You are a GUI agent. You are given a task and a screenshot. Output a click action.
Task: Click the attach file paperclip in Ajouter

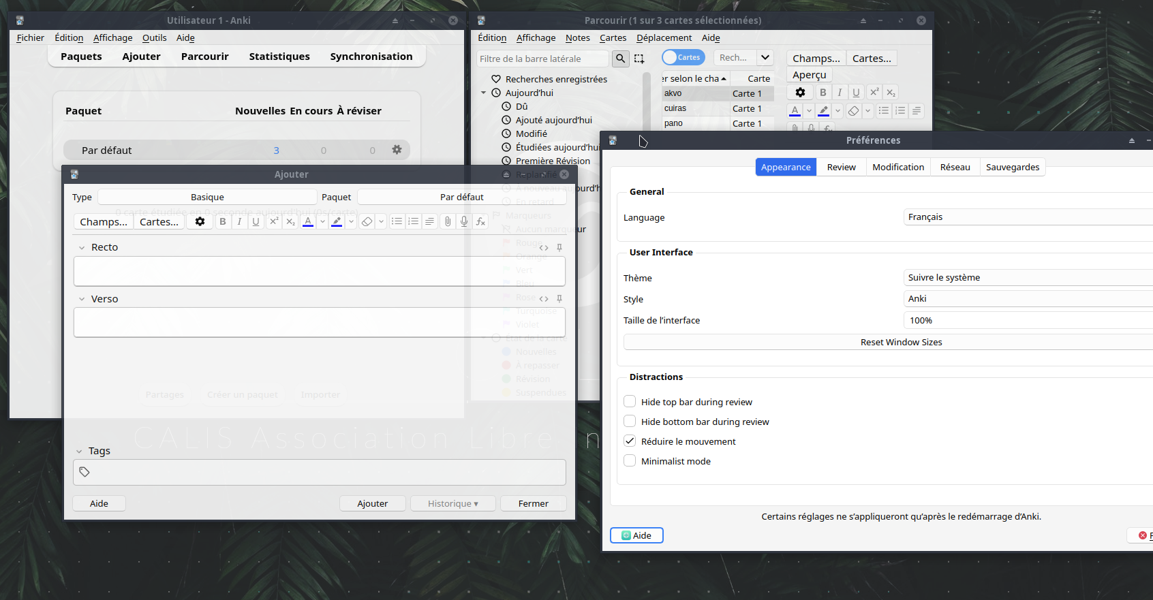point(448,221)
